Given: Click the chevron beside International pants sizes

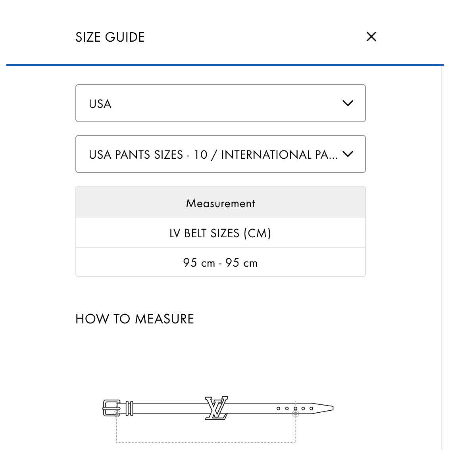Looking at the screenshot, I should (348, 154).
